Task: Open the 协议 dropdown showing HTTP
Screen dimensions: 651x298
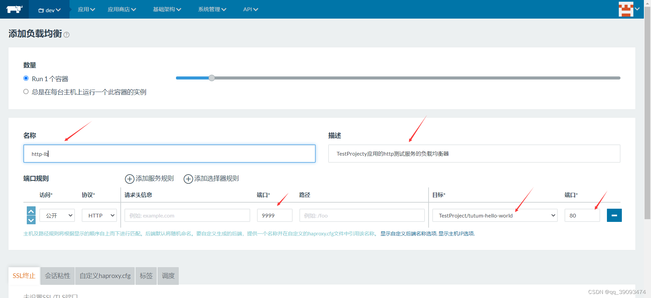Action: coord(99,215)
